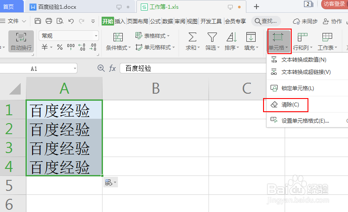The height and width of the screenshot is (212, 348).
Task: Choose 文本转换成数值(N) menu item
Action: [x=307, y=60]
